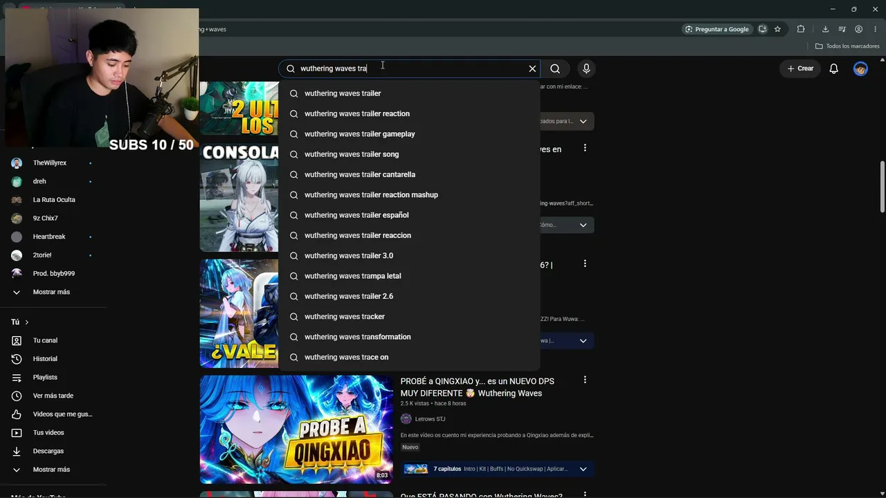Open the Letrows STJ channel name link

(x=431, y=419)
